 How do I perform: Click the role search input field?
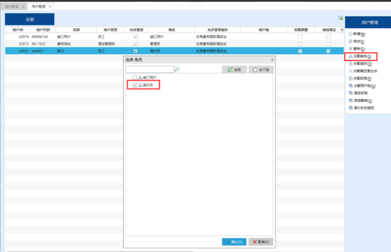(x=150, y=69)
